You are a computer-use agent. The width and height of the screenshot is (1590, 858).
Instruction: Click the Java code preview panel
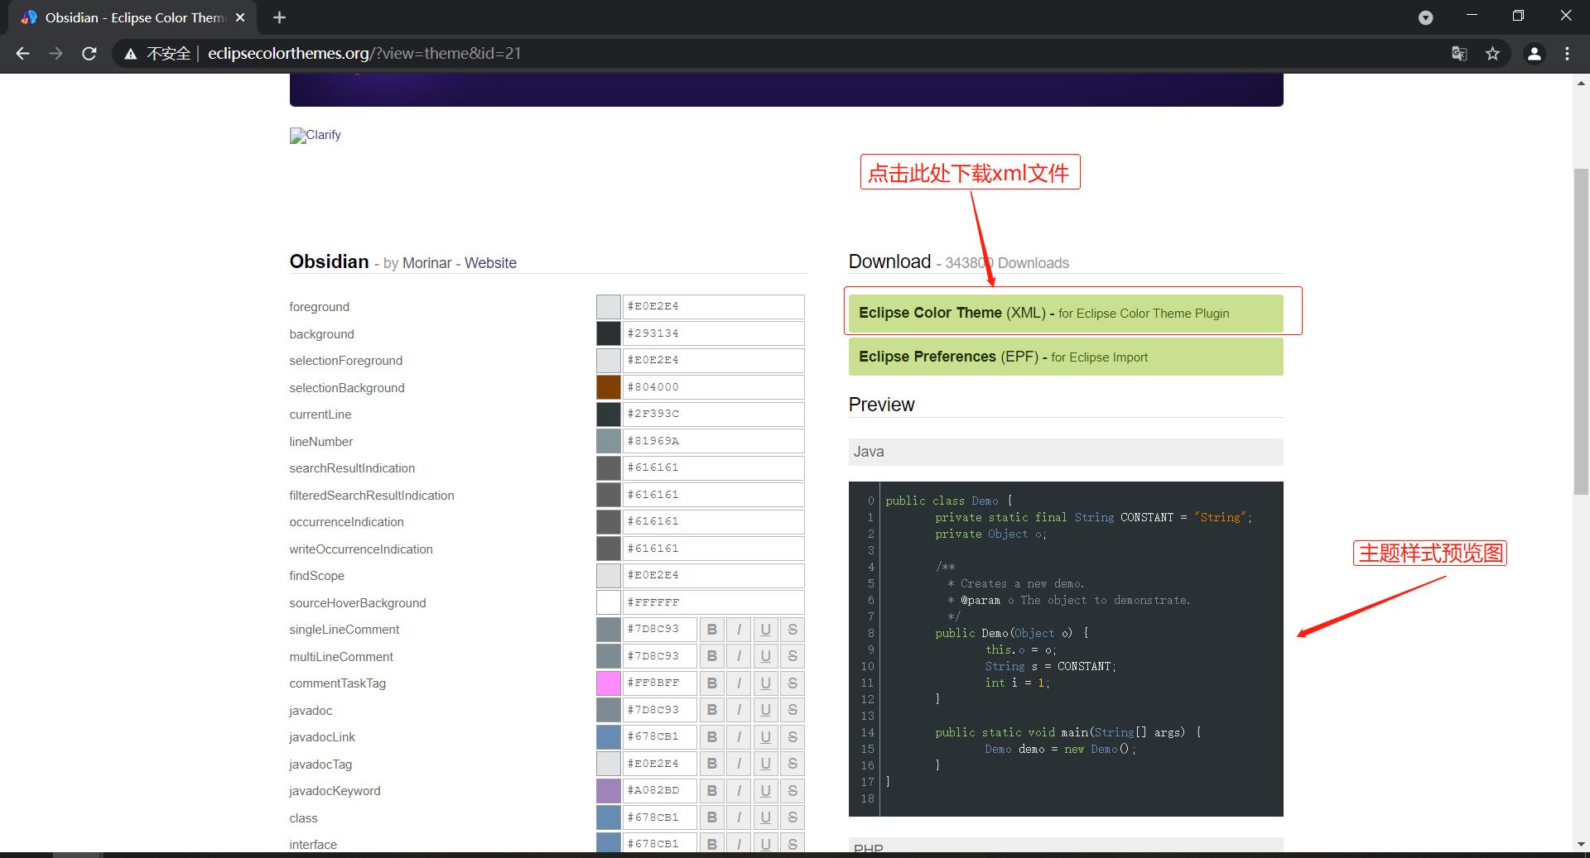click(x=1066, y=649)
